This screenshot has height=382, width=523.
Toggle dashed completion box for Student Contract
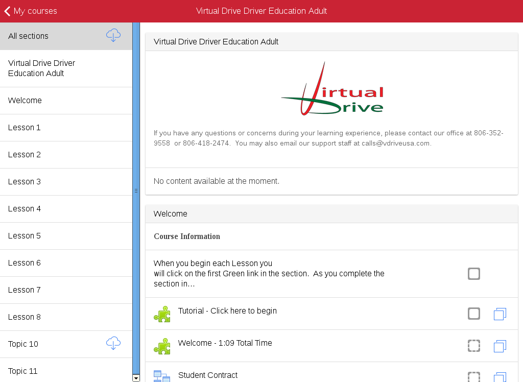[x=473, y=377]
